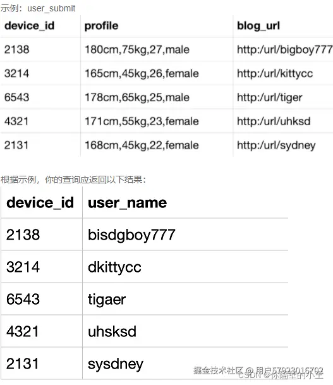Click the 168cm,45kg,22,female profile cell

[x=142, y=145]
